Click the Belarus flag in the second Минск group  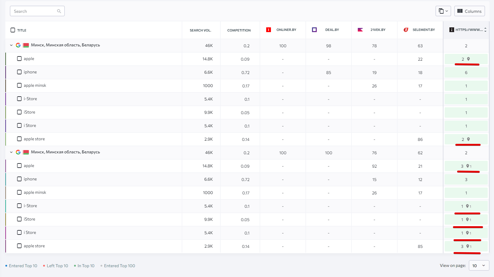(26, 152)
